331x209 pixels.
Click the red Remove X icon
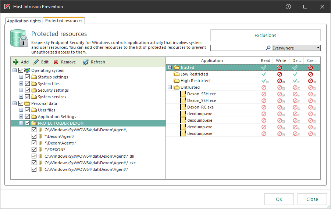tap(56, 62)
